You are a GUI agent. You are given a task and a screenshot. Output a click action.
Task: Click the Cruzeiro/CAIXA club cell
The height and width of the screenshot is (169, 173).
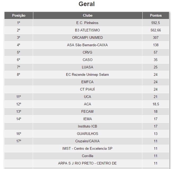tap(87, 141)
